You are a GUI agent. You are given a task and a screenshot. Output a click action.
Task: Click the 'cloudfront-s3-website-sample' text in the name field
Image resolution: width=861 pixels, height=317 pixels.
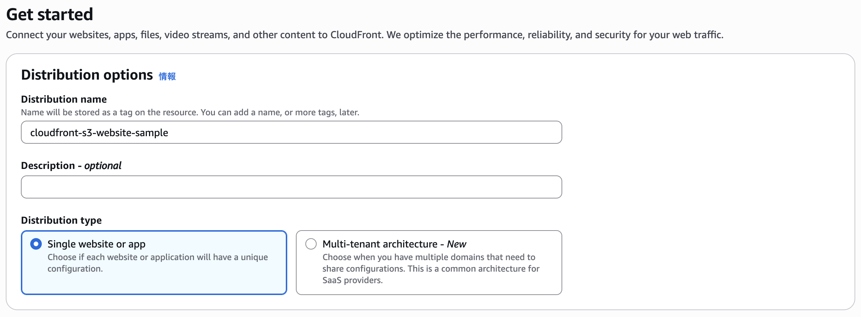[99, 133]
